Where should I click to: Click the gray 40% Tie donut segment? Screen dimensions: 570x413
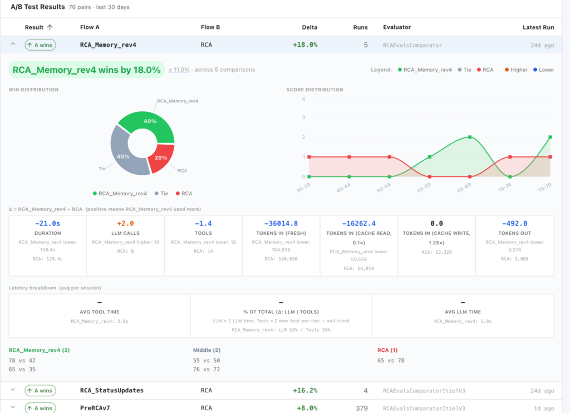tap(123, 156)
